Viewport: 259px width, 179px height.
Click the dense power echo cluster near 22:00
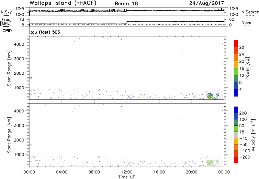(x=210, y=96)
